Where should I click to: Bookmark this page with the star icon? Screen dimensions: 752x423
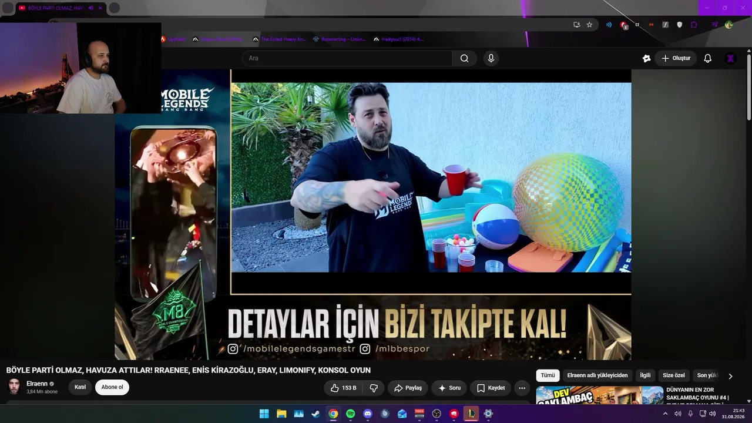click(x=589, y=25)
